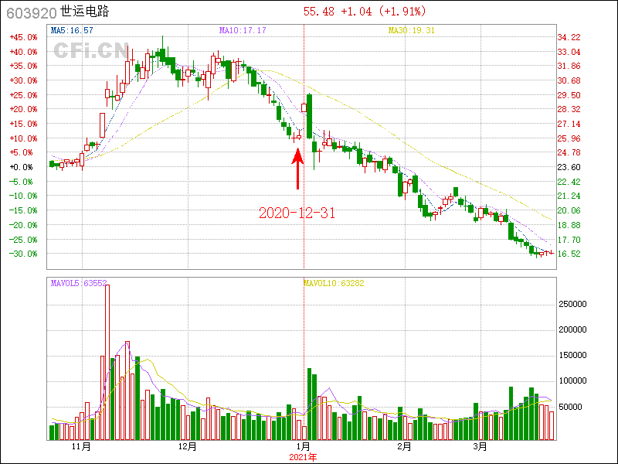Jump to 11月 on time axis
This screenshot has height=464, width=618.
click(81, 447)
